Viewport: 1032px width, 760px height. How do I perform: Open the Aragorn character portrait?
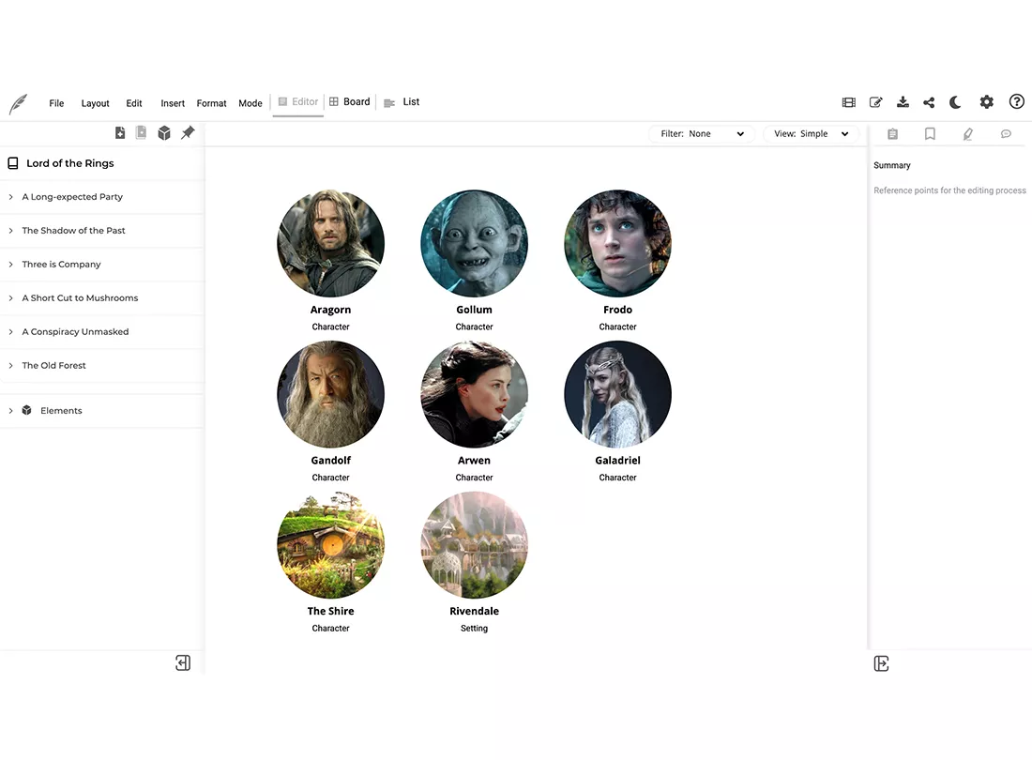(330, 243)
